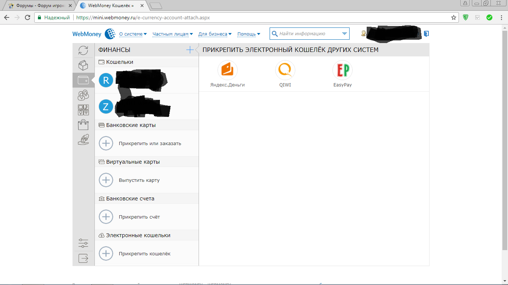Open the contacts people sidebar icon
Image resolution: width=508 pixels, height=285 pixels.
[x=83, y=95]
